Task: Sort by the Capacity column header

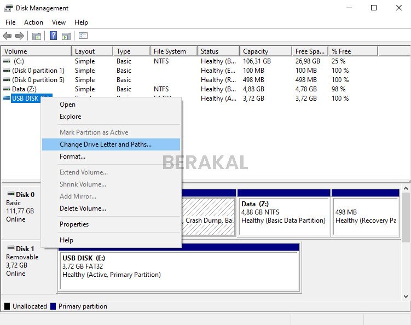Action: 265,51
